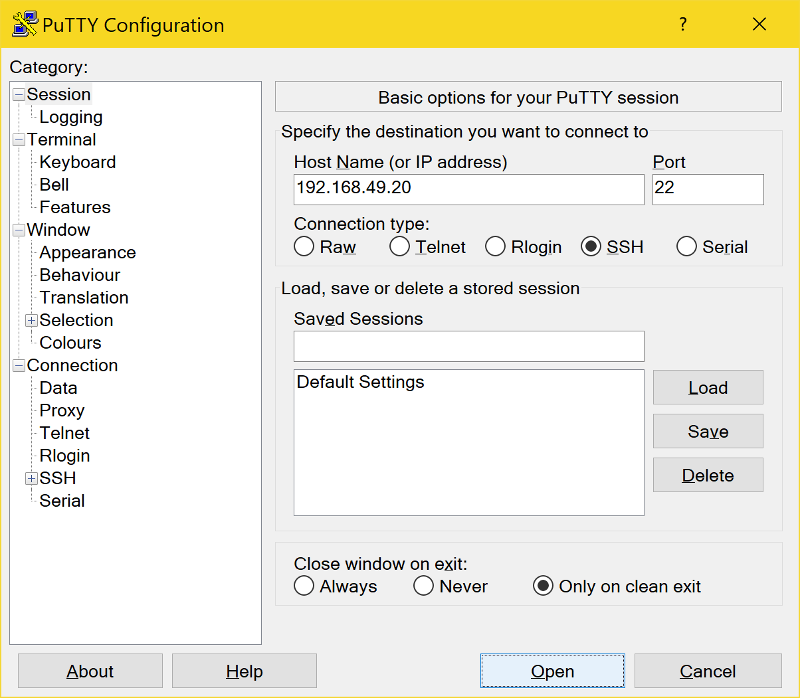
Task: Select the SSH connection type
Action: point(591,246)
